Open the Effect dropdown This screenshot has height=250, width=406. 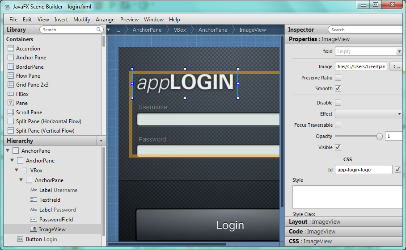(x=368, y=114)
